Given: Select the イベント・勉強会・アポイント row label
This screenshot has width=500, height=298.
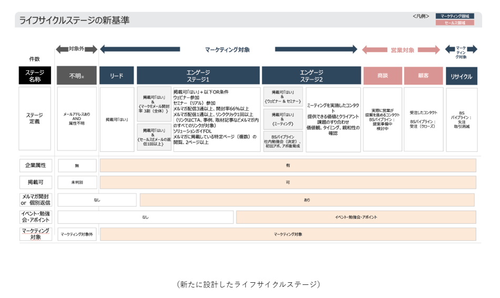Looking at the screenshot, I should 35,217.
